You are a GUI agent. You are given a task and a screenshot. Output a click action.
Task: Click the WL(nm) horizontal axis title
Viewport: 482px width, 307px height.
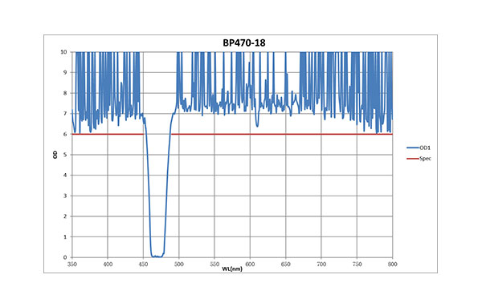pos(232,269)
